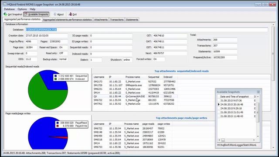
Task: Switch to the Statements tab
Action: 132,20
